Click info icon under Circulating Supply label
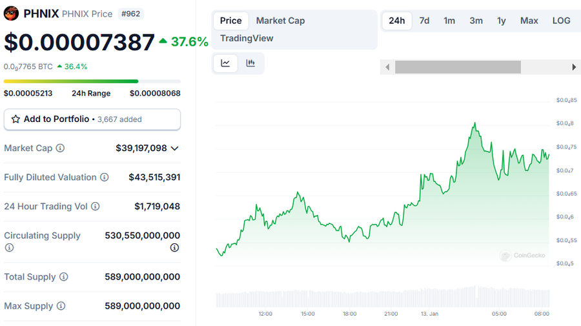The height and width of the screenshot is (326, 581). point(9,248)
